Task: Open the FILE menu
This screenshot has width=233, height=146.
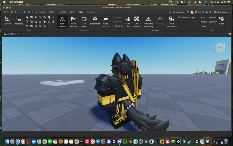Action: coord(6,12)
